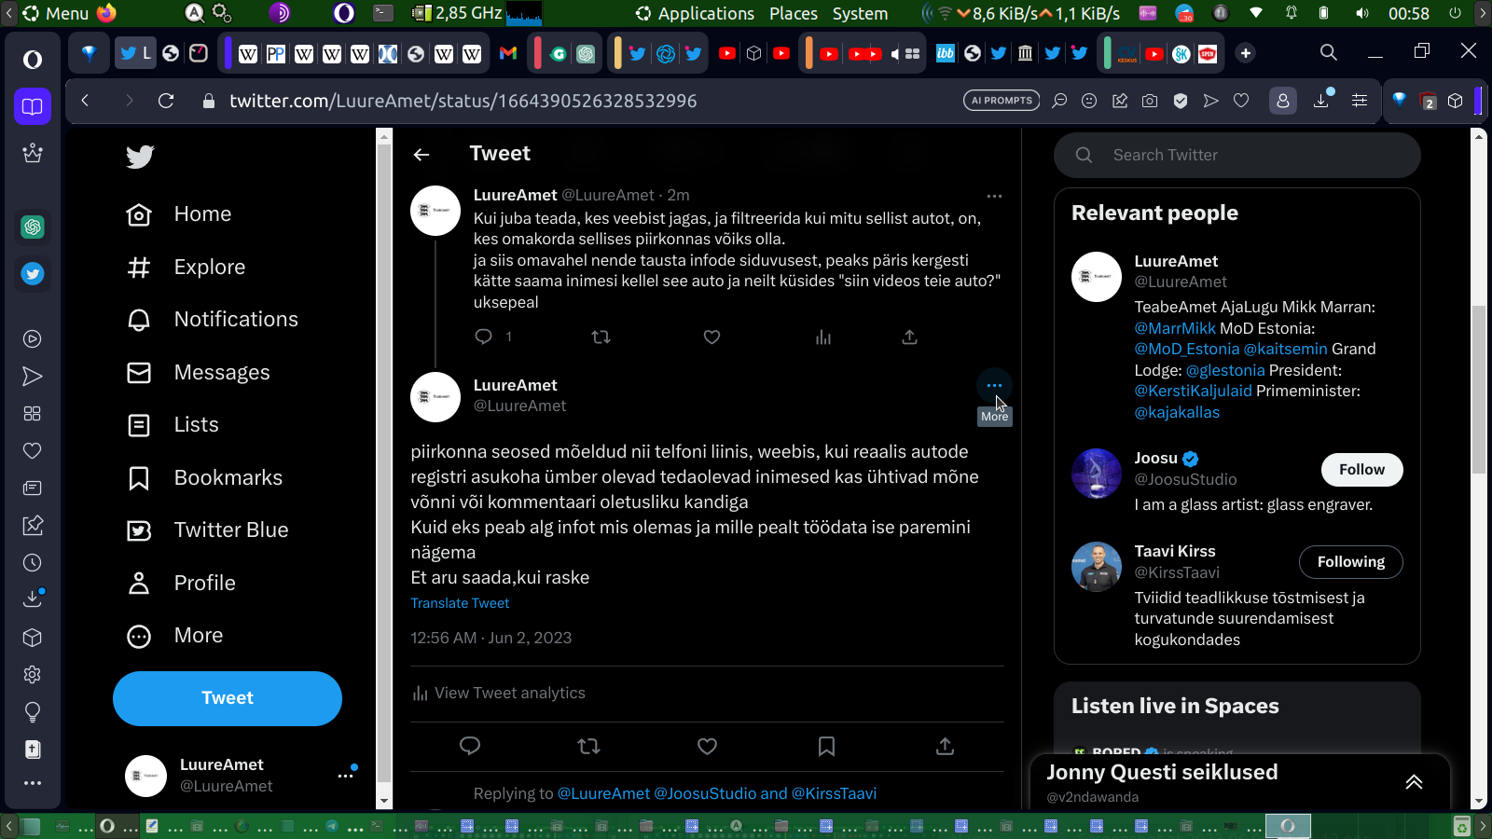Image resolution: width=1492 pixels, height=839 pixels.
Task: Open Opera sidebar extensions cube
Action: (33, 637)
